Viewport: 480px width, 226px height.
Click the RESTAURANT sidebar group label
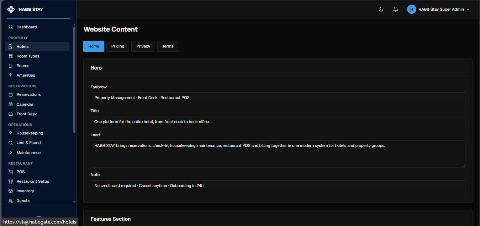point(21,163)
